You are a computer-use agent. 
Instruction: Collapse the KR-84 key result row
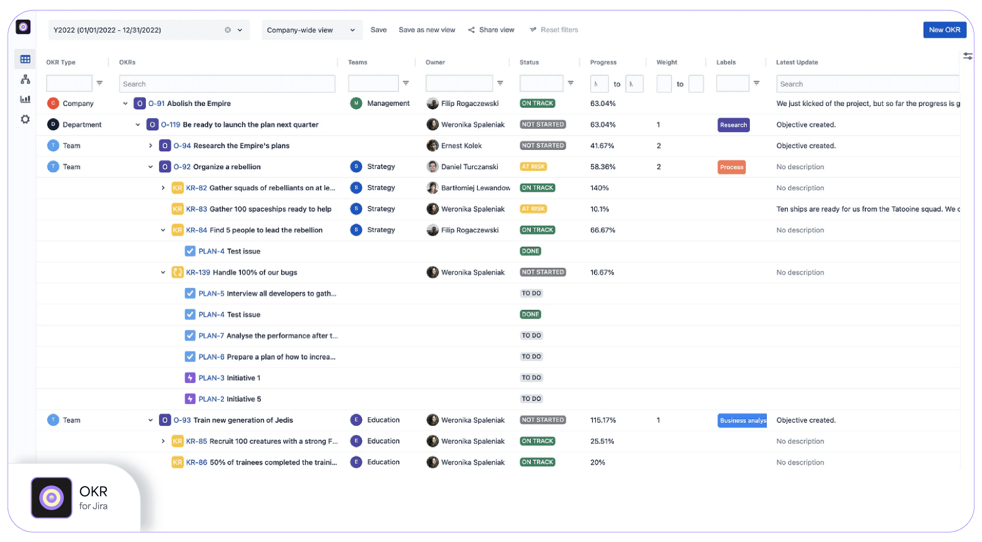point(163,230)
